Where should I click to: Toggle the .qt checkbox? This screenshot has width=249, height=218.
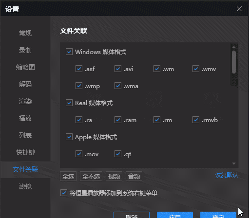[x=118, y=154]
